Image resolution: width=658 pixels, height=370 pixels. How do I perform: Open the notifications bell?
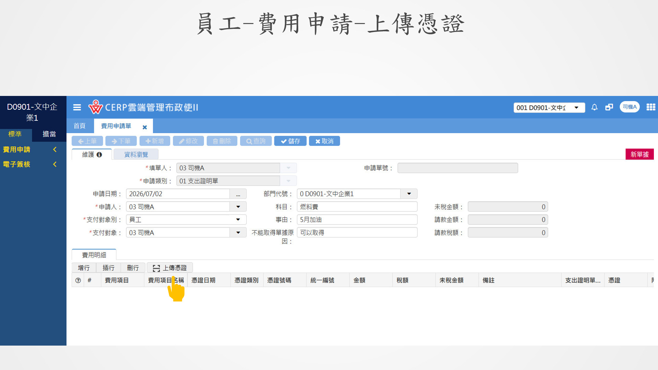tap(594, 107)
